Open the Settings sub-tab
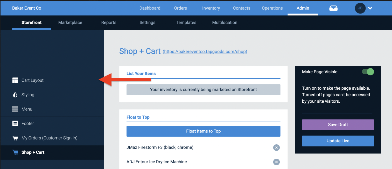 [147, 23]
